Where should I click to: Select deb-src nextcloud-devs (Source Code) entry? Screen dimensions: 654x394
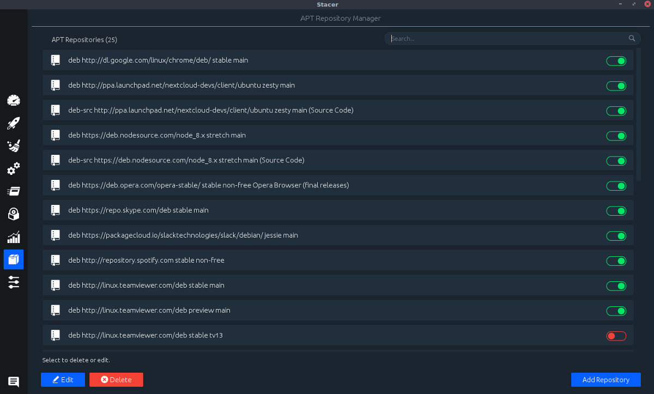[211, 110]
